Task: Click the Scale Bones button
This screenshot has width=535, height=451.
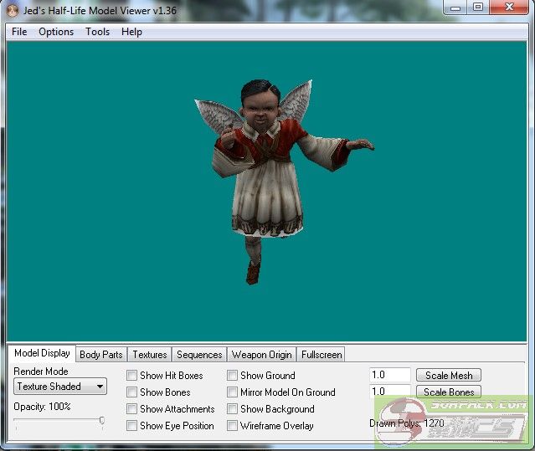Action: point(449,392)
